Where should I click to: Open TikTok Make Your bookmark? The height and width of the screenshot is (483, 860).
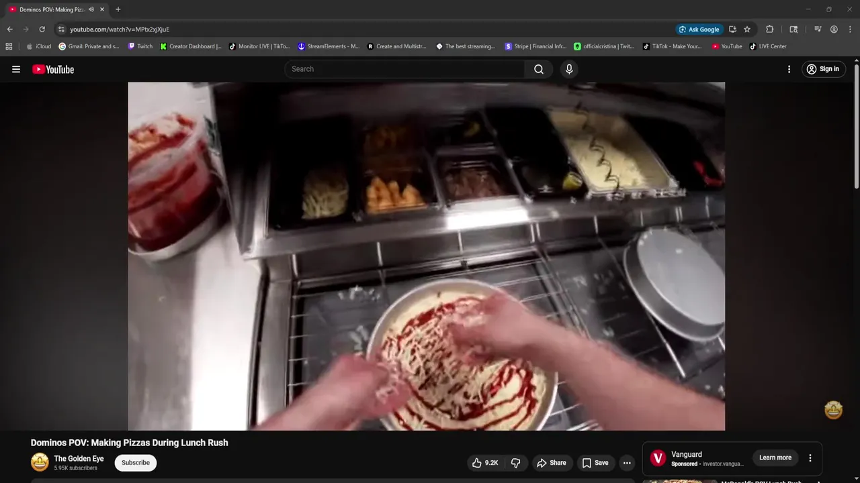tap(672, 46)
